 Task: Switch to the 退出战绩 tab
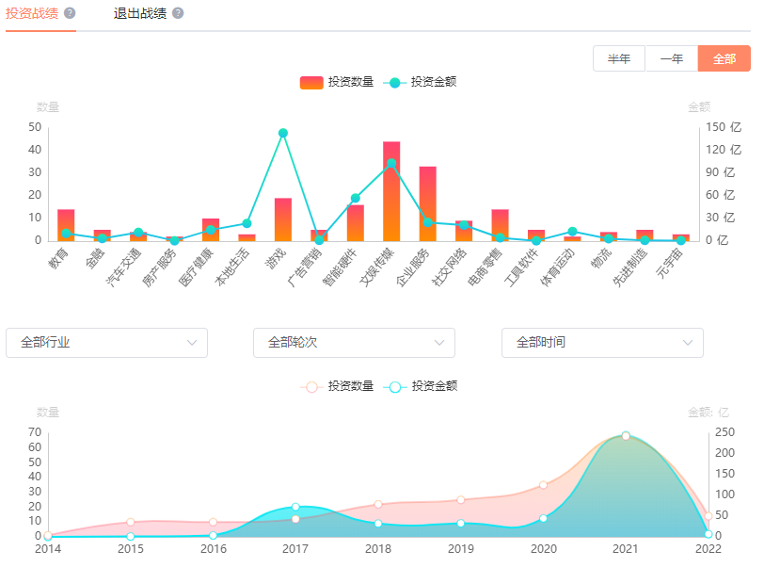[139, 14]
